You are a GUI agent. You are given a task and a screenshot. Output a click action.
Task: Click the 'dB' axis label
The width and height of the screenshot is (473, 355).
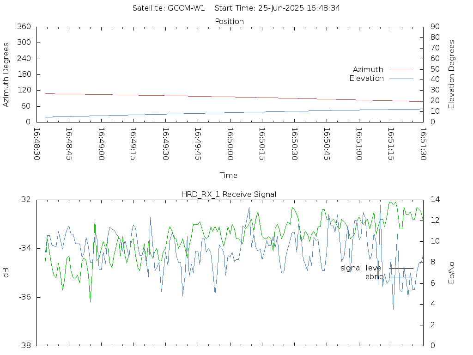pyautogui.click(x=6, y=273)
